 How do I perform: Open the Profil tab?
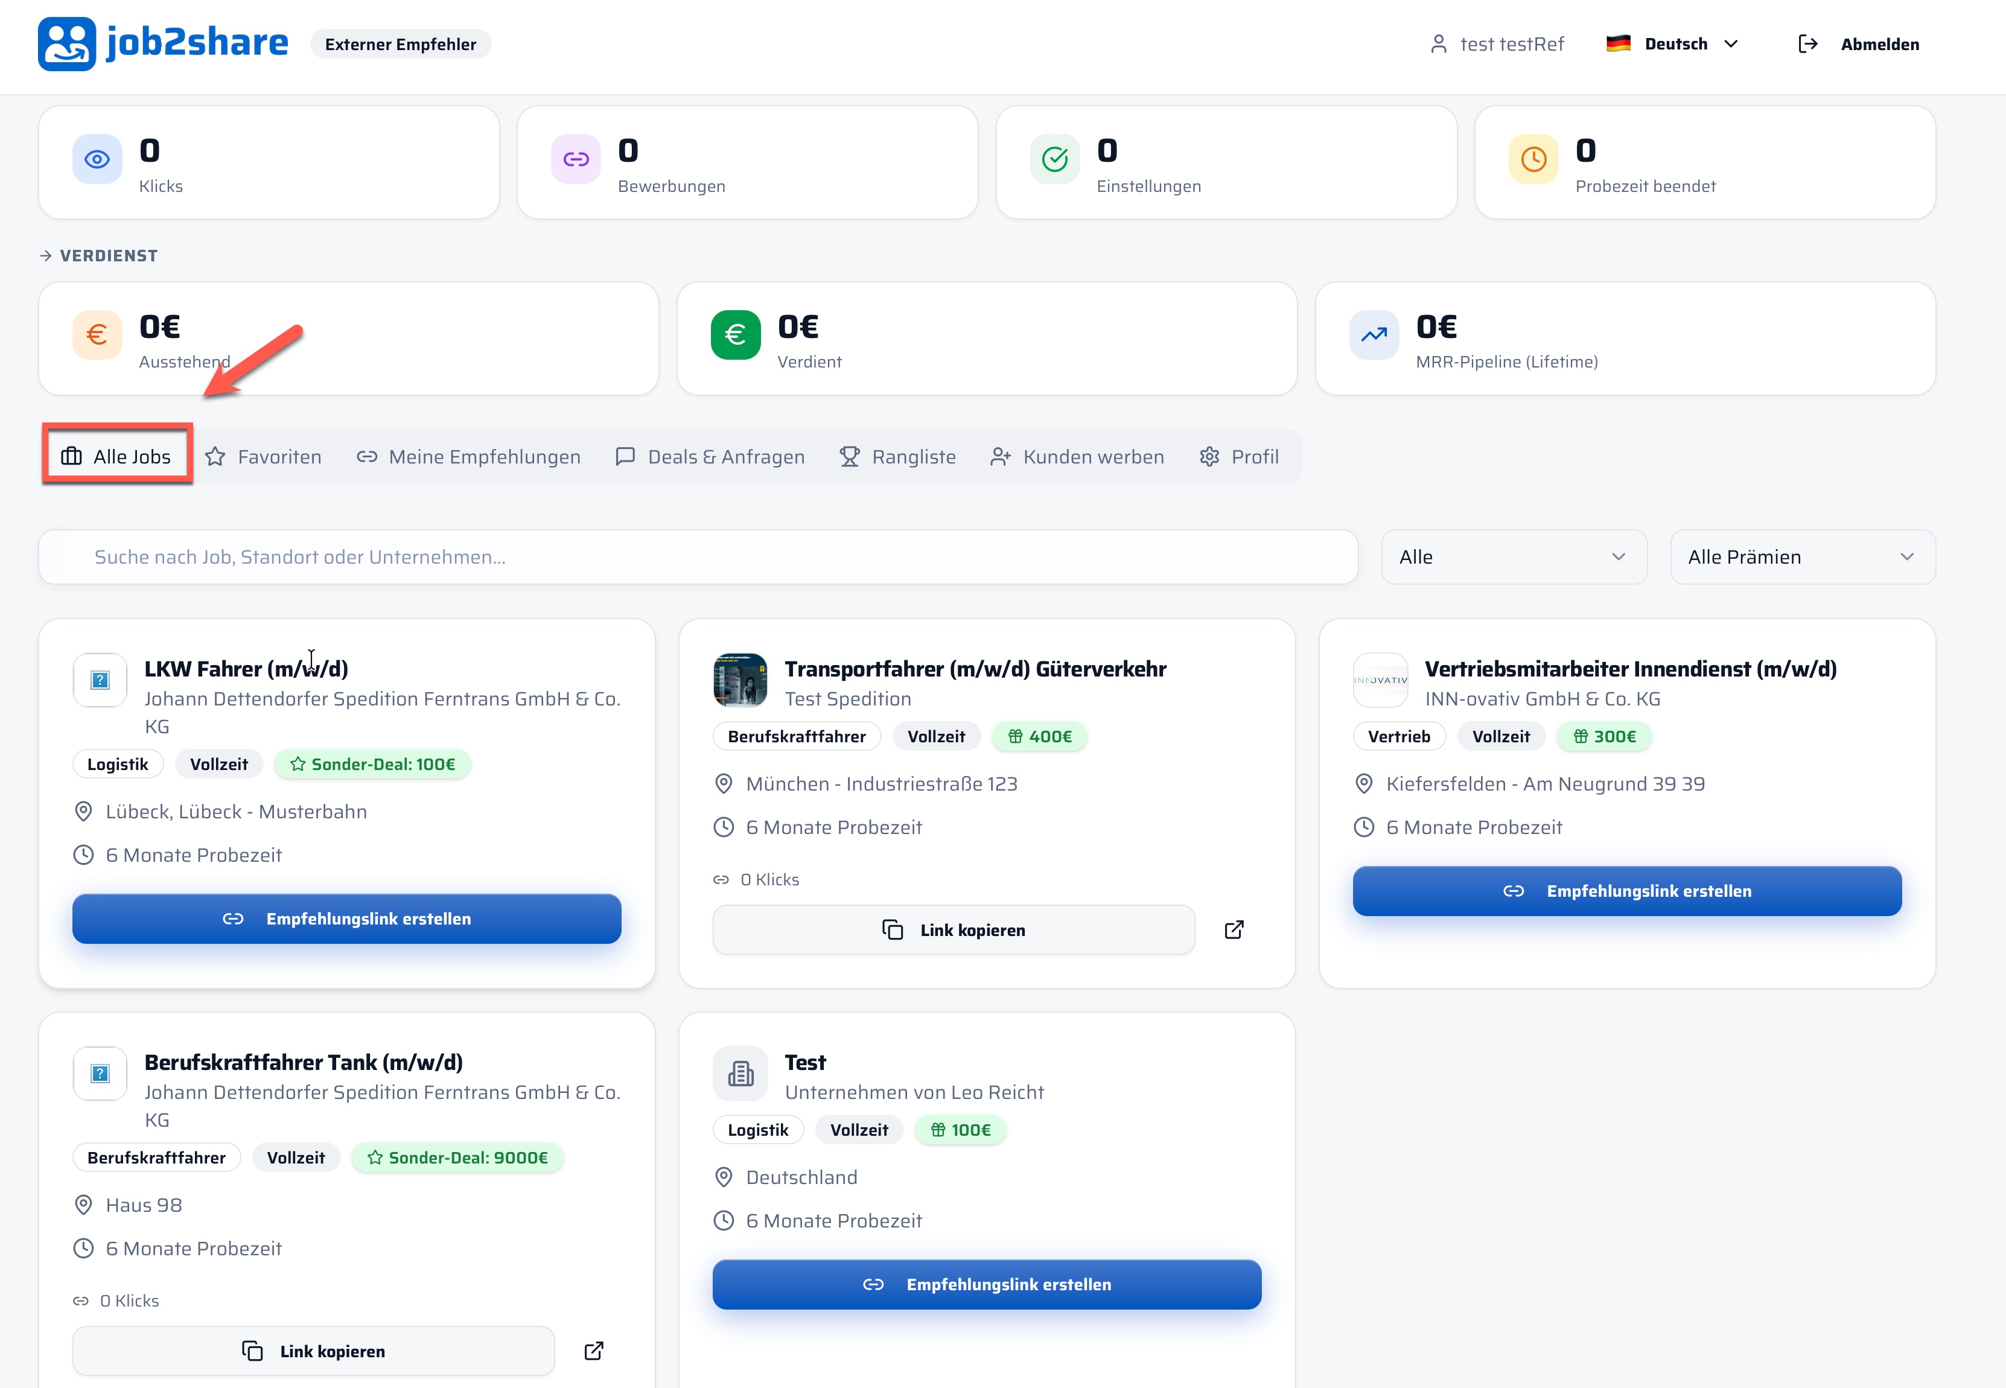(1239, 457)
